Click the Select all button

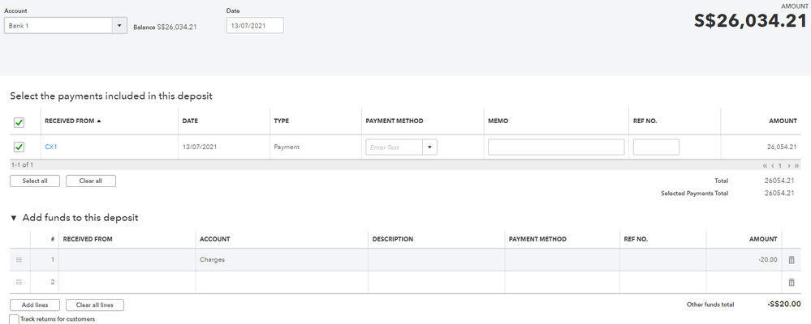[x=34, y=181]
